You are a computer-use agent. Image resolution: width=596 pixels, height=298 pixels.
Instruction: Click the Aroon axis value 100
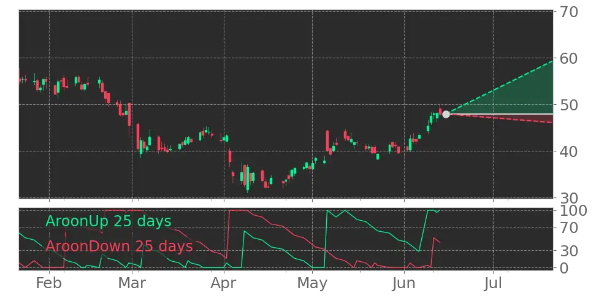tap(573, 210)
